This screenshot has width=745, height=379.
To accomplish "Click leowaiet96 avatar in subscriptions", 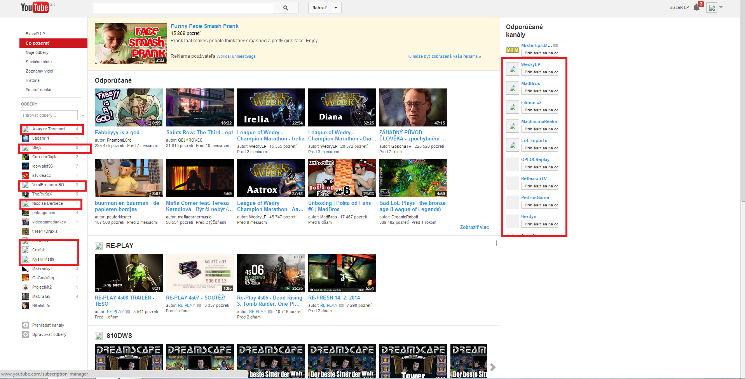I will point(26,166).
